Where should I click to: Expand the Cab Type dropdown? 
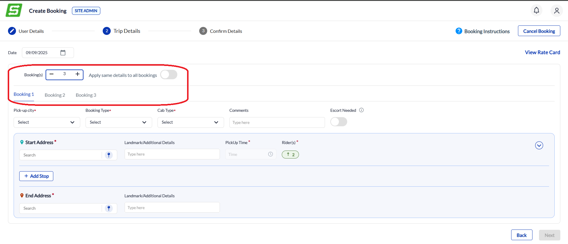click(191, 122)
